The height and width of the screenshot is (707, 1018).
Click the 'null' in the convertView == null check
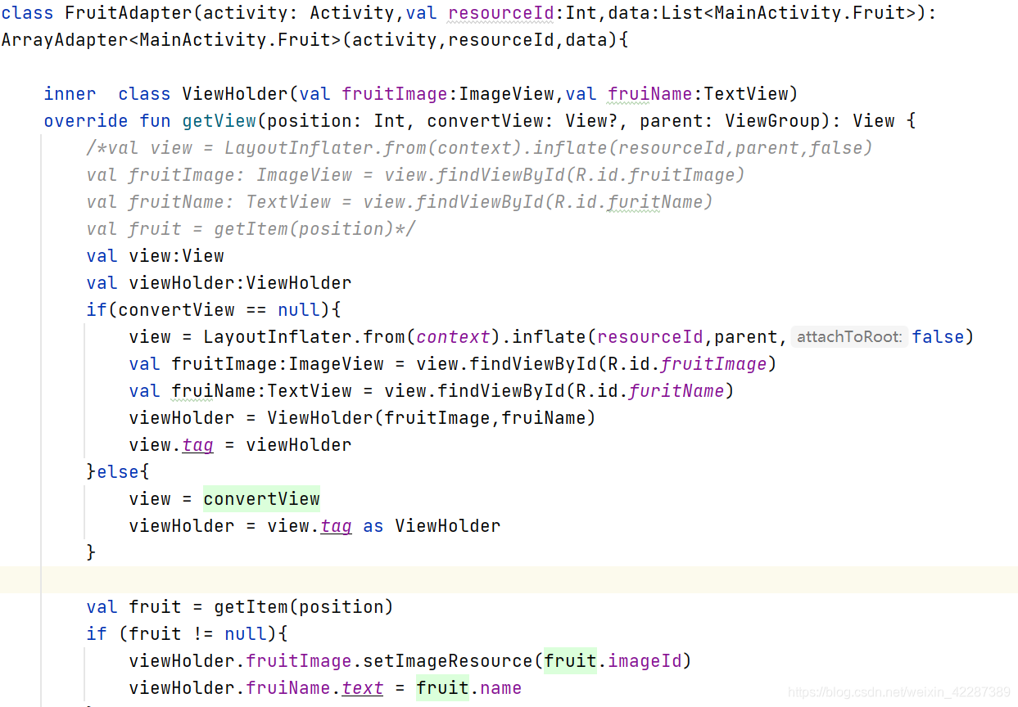coord(299,310)
